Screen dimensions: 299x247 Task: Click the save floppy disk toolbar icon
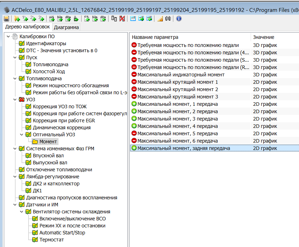pyautogui.click(x=6, y=19)
